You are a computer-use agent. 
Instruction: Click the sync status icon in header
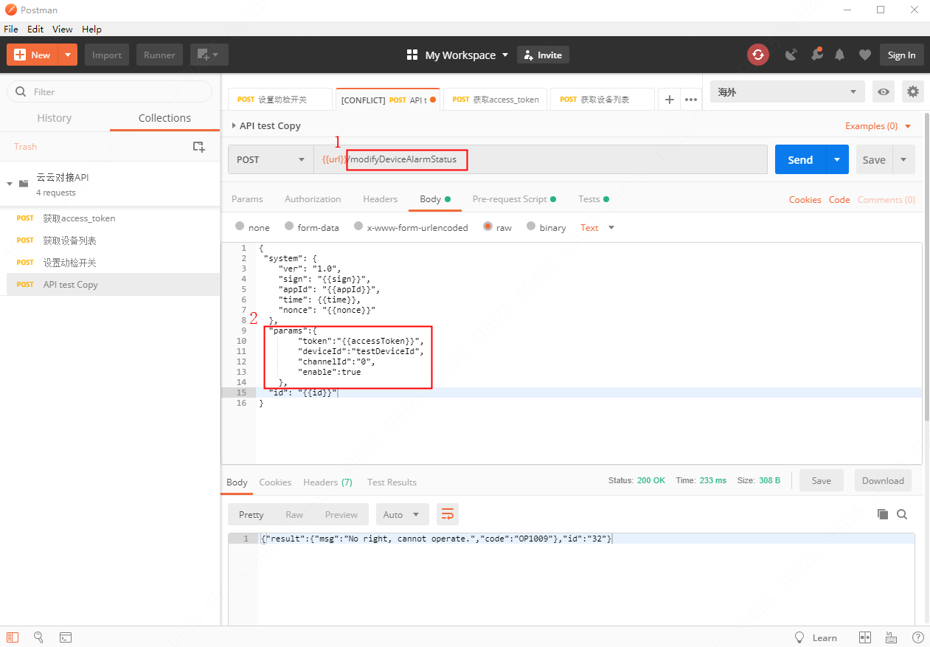pos(757,55)
